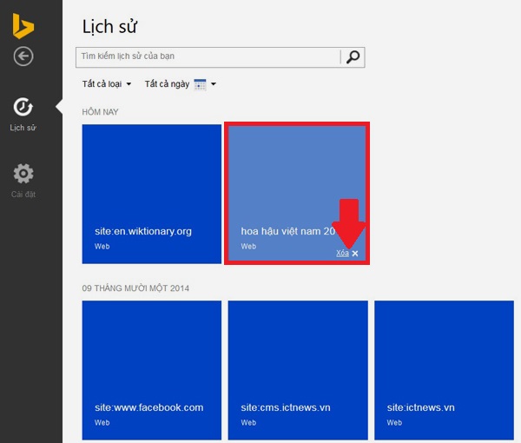521x443 pixels.
Task: Click the 09 THÁNG MƯỜI MỘT 2014 header
Action: coord(135,288)
